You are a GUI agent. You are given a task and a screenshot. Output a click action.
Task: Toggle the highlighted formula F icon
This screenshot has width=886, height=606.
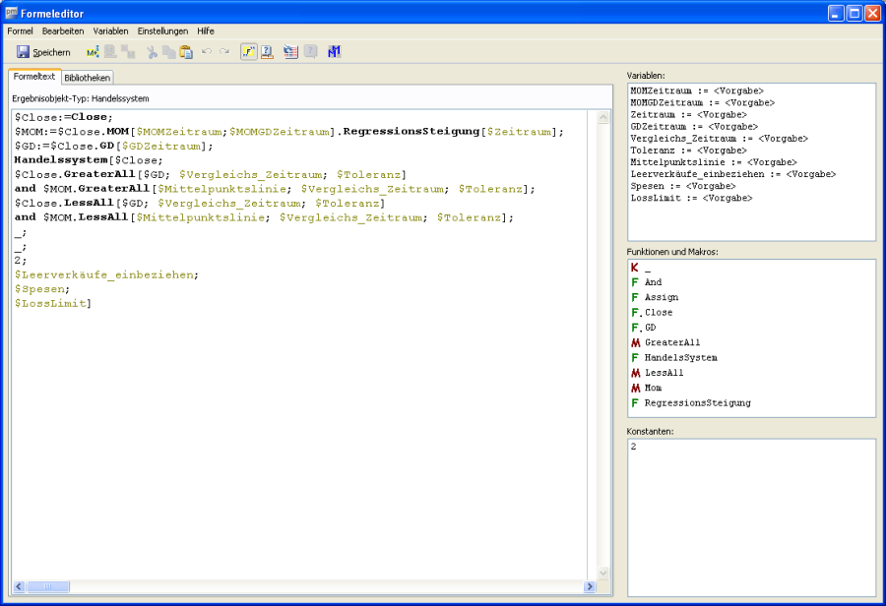pos(248,52)
